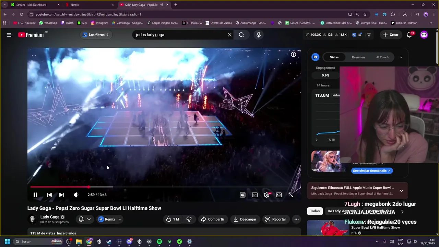Open panda account avatar menu
Image resolution: width=439 pixels, height=247 pixels.
click(x=424, y=35)
